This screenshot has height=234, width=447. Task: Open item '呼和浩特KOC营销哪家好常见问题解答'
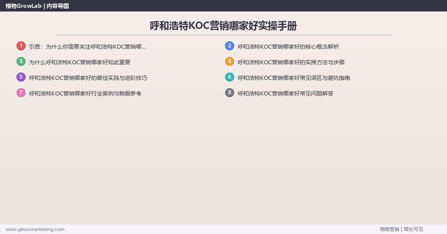tap(286, 94)
